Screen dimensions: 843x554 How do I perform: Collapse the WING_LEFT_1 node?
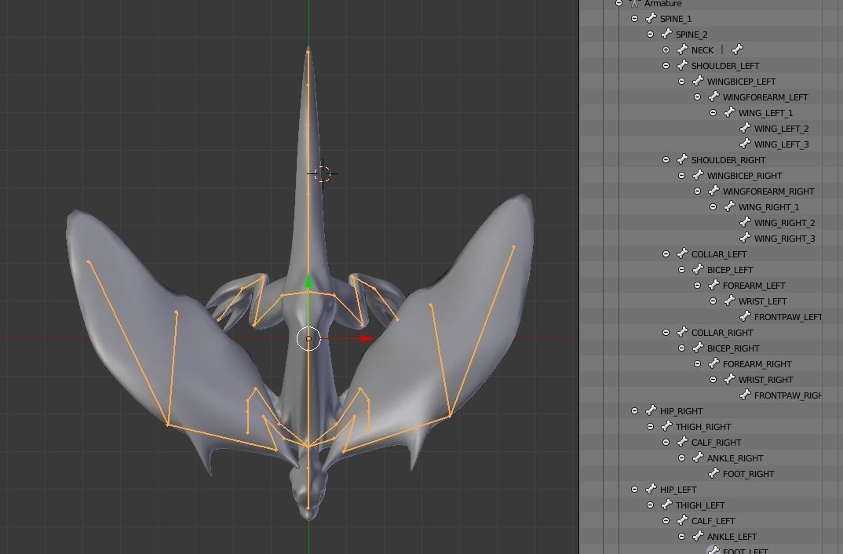click(713, 113)
